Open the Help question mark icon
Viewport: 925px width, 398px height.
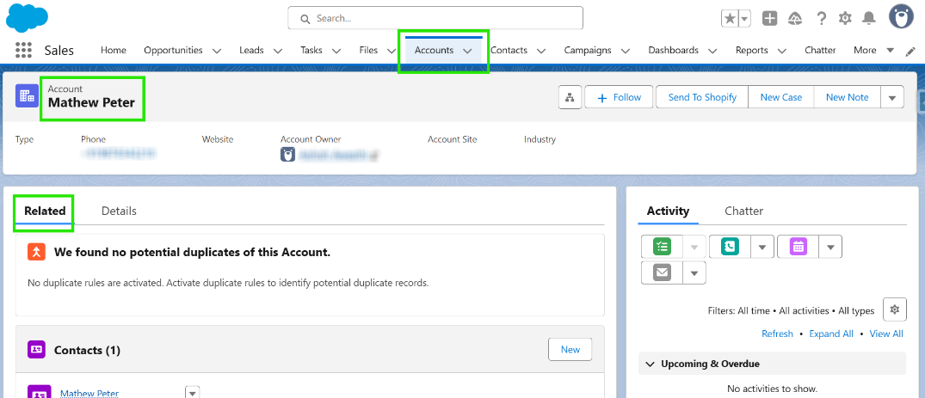coord(821,18)
